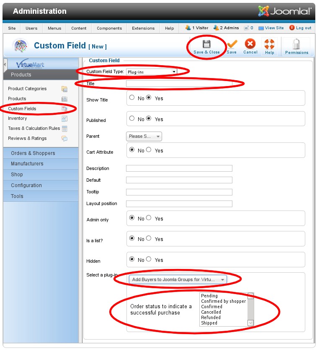The height and width of the screenshot is (350, 317).
Task: Set Show Title to No
Action: pyautogui.click(x=132, y=98)
